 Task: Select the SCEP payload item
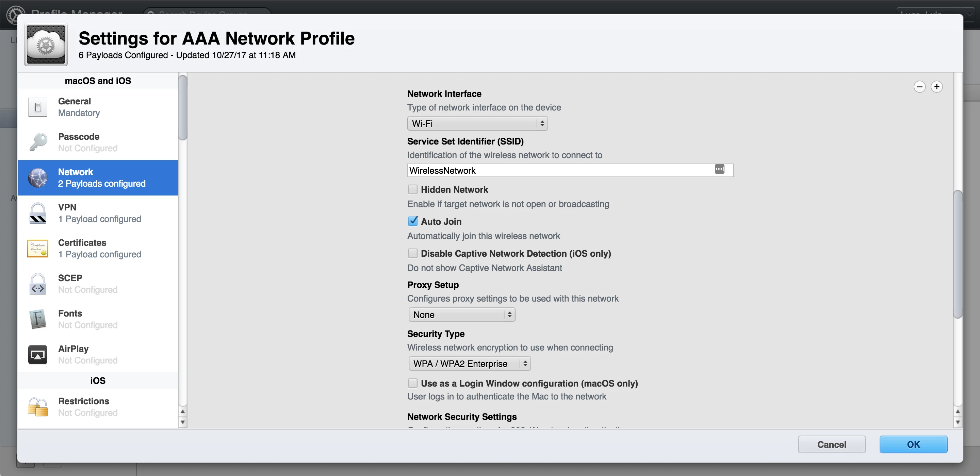click(98, 284)
